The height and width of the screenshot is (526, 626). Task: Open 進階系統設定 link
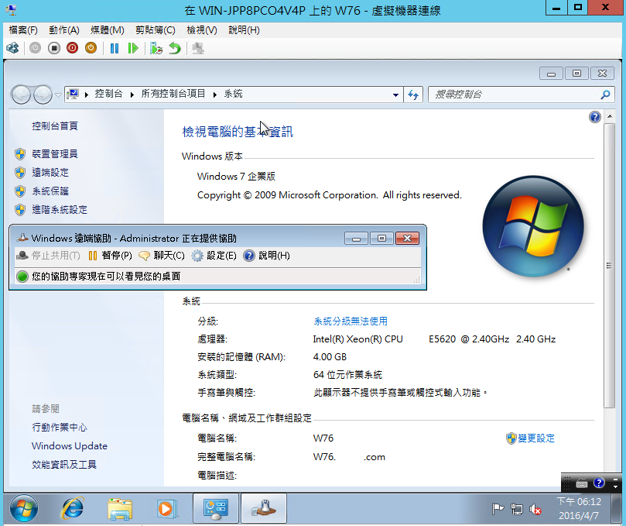60,210
